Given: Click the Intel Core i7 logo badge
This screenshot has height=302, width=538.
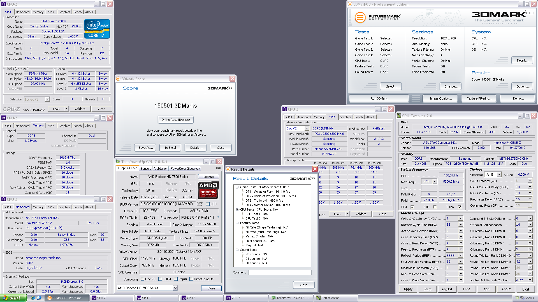Looking at the screenshot, I should 97,29.
